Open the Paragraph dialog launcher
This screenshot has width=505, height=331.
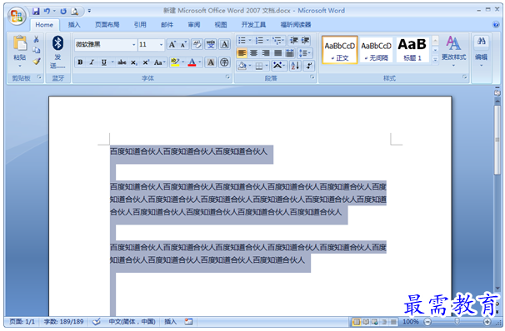click(312, 77)
